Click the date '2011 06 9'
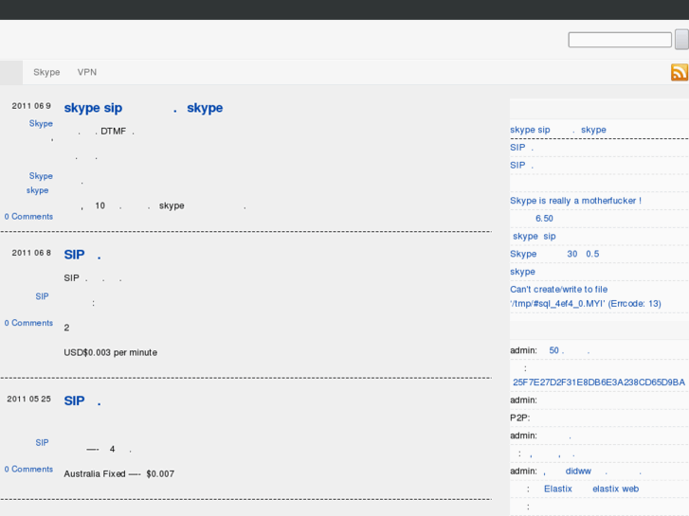Viewport: 689px width, 516px height. click(x=31, y=106)
